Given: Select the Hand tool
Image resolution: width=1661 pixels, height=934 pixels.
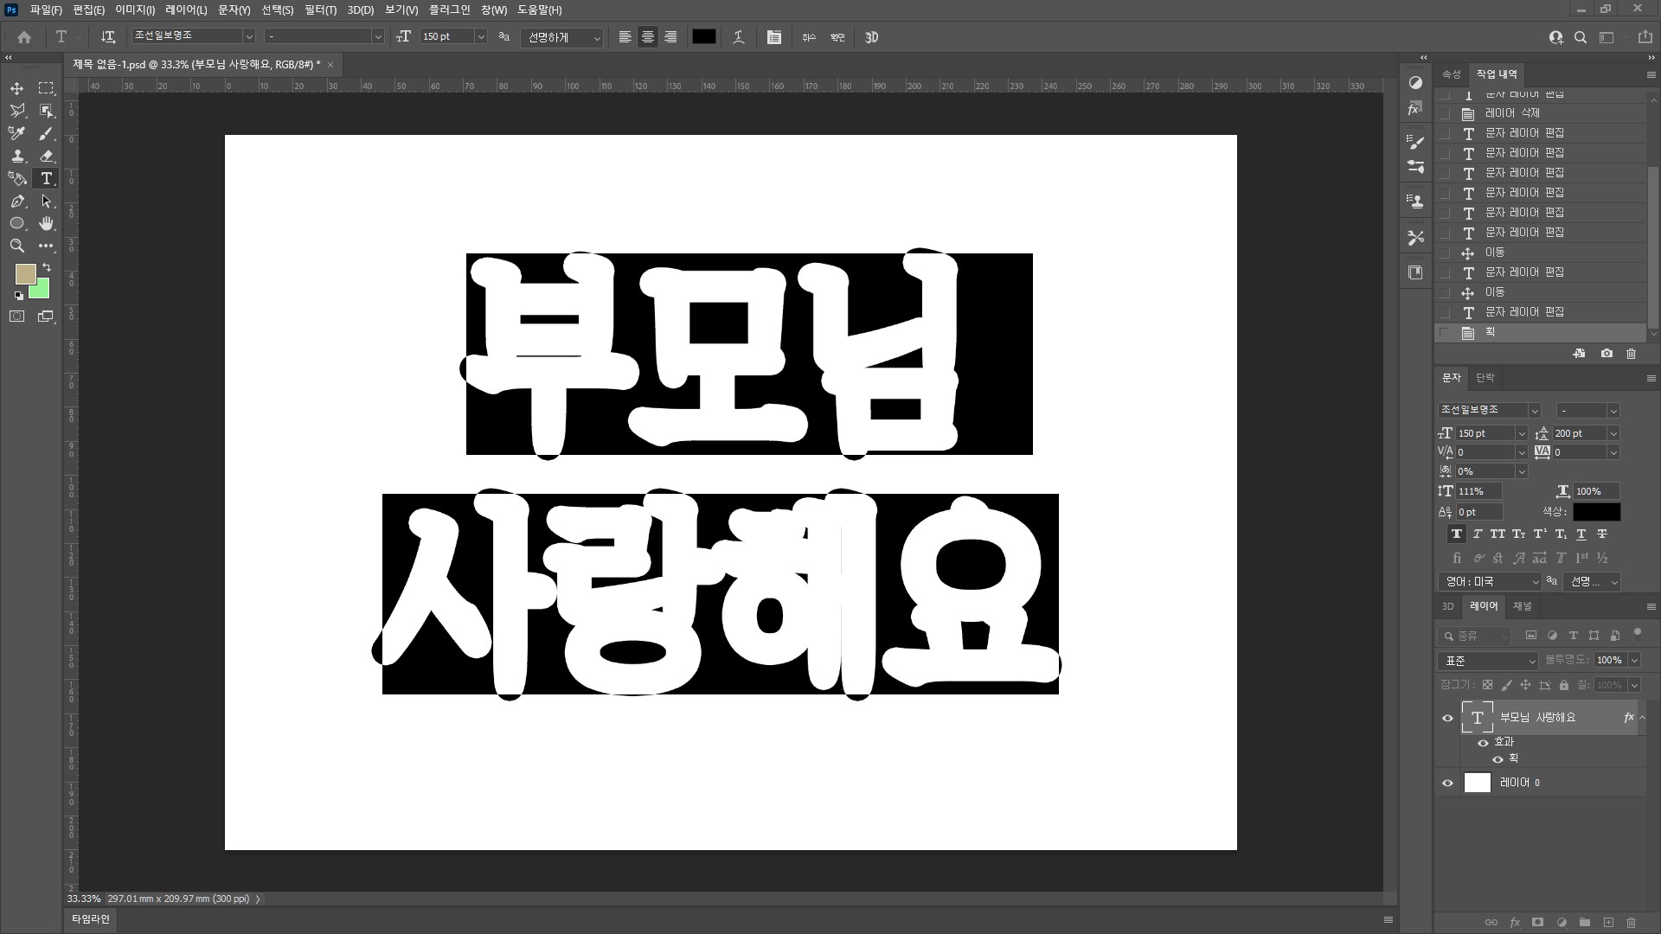Looking at the screenshot, I should pos(47,223).
